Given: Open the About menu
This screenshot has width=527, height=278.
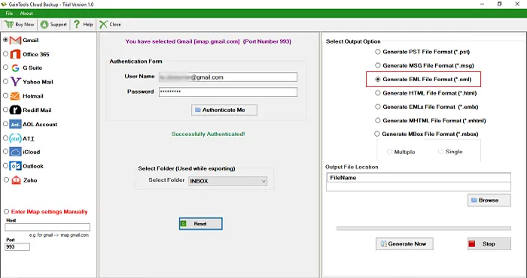Looking at the screenshot, I should [26, 14].
